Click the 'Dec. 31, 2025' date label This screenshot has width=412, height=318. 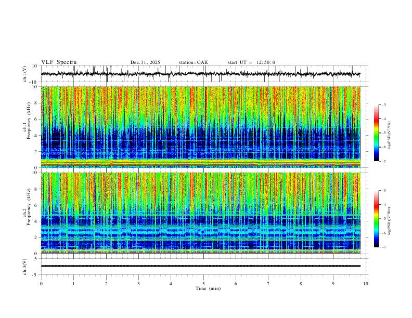coord(145,62)
